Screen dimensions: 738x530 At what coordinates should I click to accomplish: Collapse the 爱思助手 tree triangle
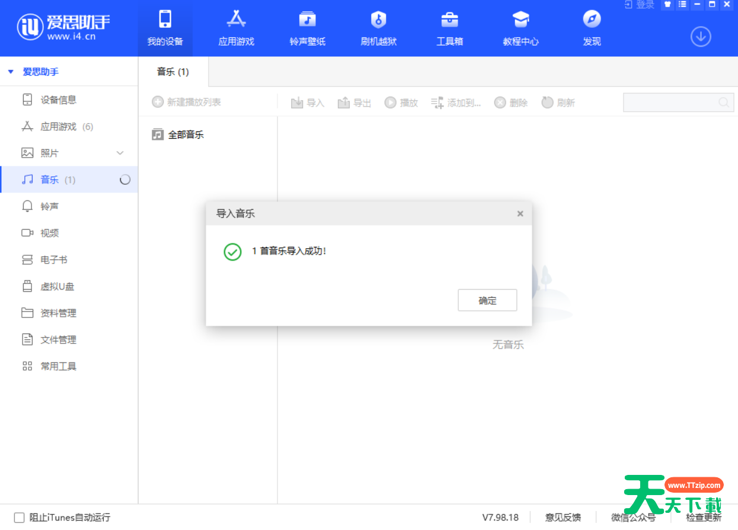(x=11, y=72)
